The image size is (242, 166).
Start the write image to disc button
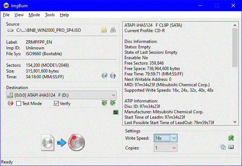[x=77, y=142]
